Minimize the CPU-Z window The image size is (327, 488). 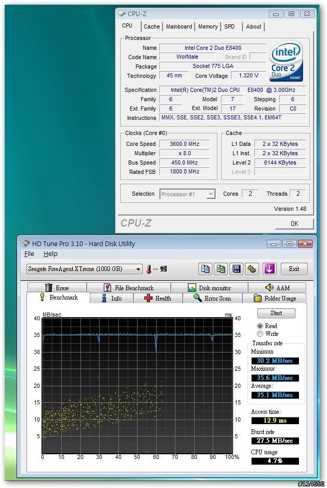(276, 13)
